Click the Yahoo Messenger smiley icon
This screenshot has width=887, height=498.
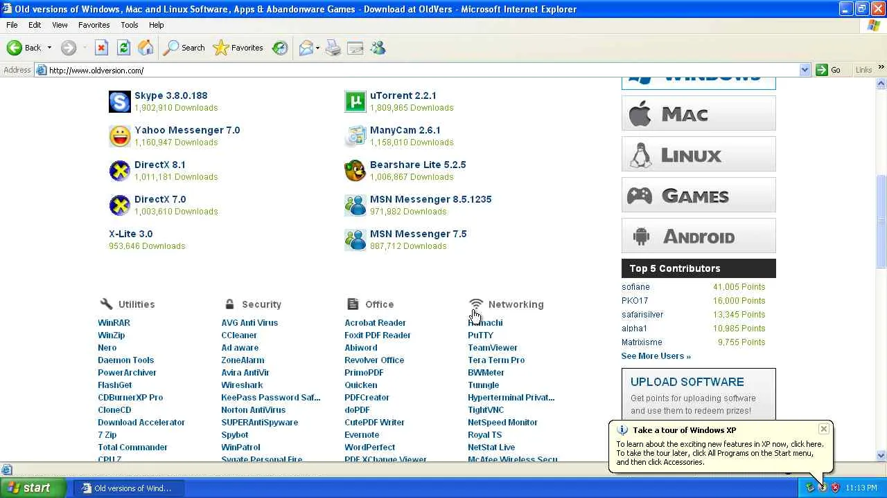click(x=120, y=136)
